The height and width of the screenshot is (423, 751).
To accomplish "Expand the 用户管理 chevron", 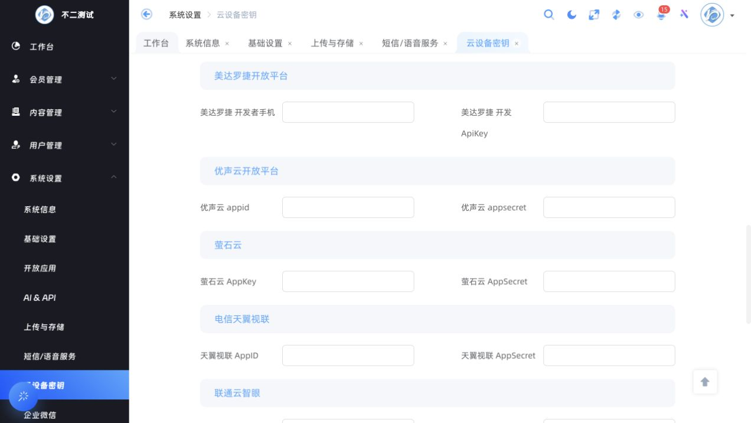I will point(114,144).
